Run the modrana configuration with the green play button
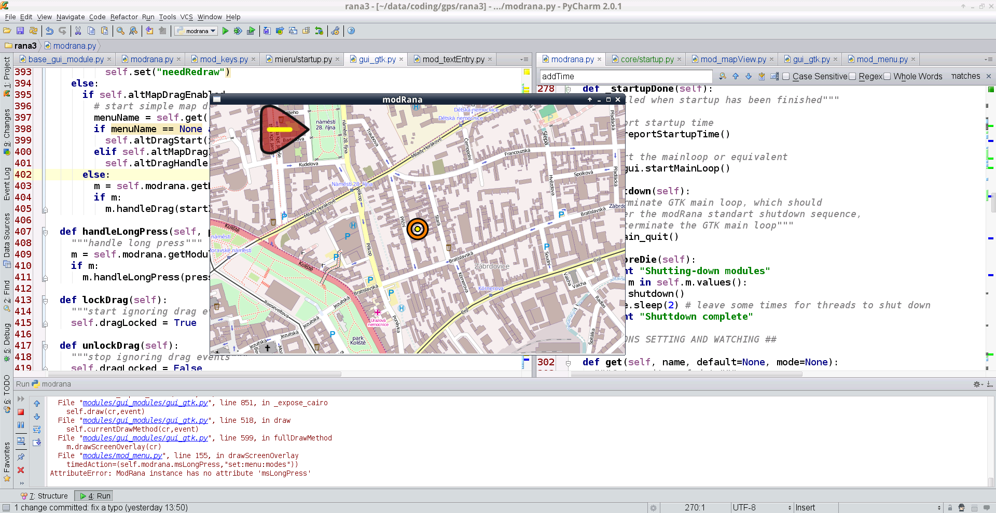The height and width of the screenshot is (513, 996). (x=225, y=31)
